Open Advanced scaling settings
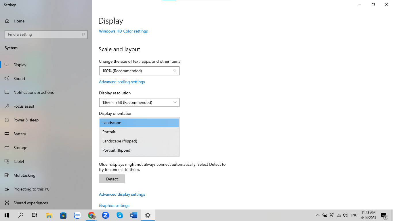The height and width of the screenshot is (221, 393). click(122, 82)
